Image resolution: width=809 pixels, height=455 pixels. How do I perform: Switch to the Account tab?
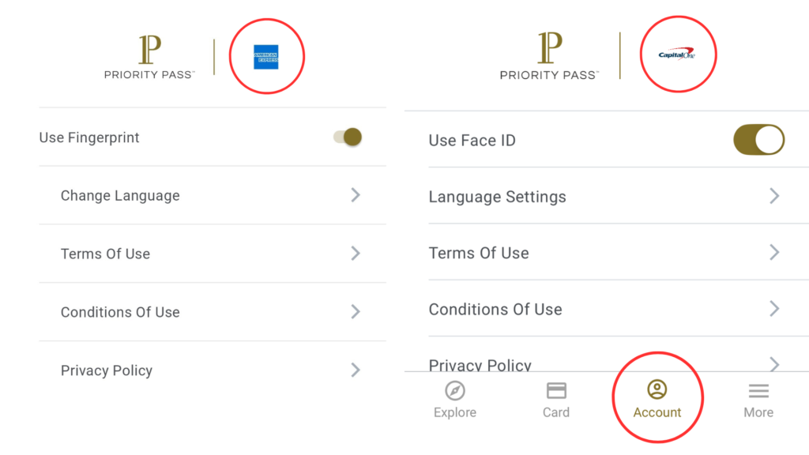coord(657,399)
